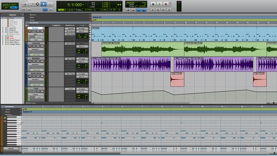Select Flanger Return in the Tracks list

coord(15,44)
